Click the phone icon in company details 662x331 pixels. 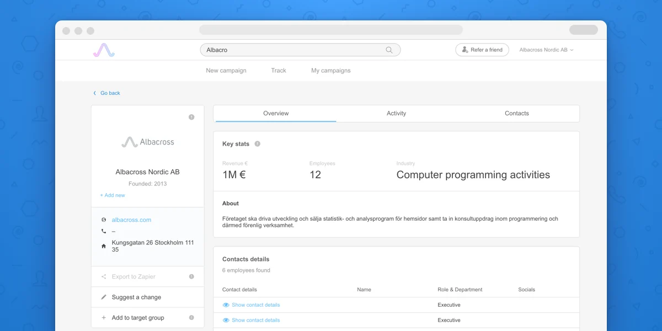pyautogui.click(x=104, y=231)
